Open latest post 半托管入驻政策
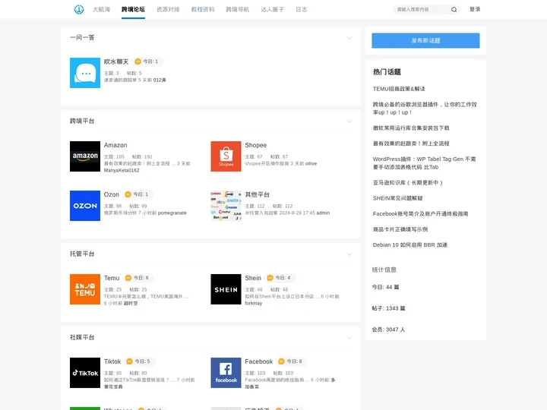This screenshot has height=410, width=547. (x=261, y=213)
